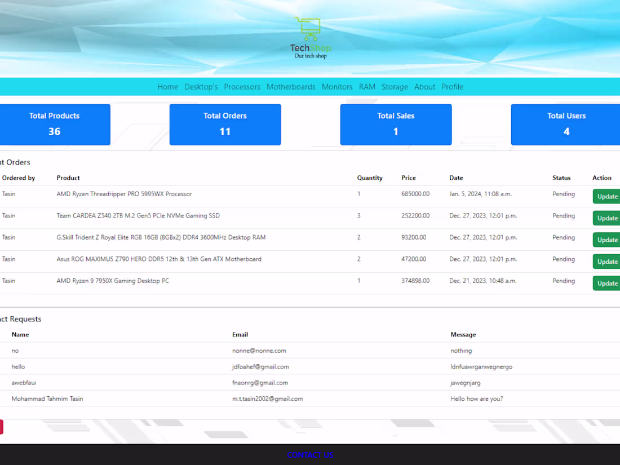The image size is (620, 465).
Task: Click price value 47200.00
Action: click(414, 259)
